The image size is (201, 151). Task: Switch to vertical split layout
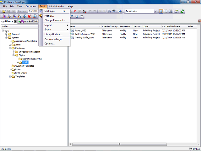point(170,11)
